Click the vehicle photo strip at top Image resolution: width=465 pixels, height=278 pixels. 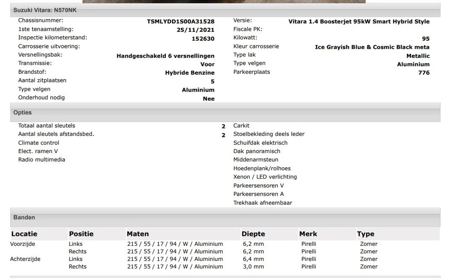click(224, 1)
